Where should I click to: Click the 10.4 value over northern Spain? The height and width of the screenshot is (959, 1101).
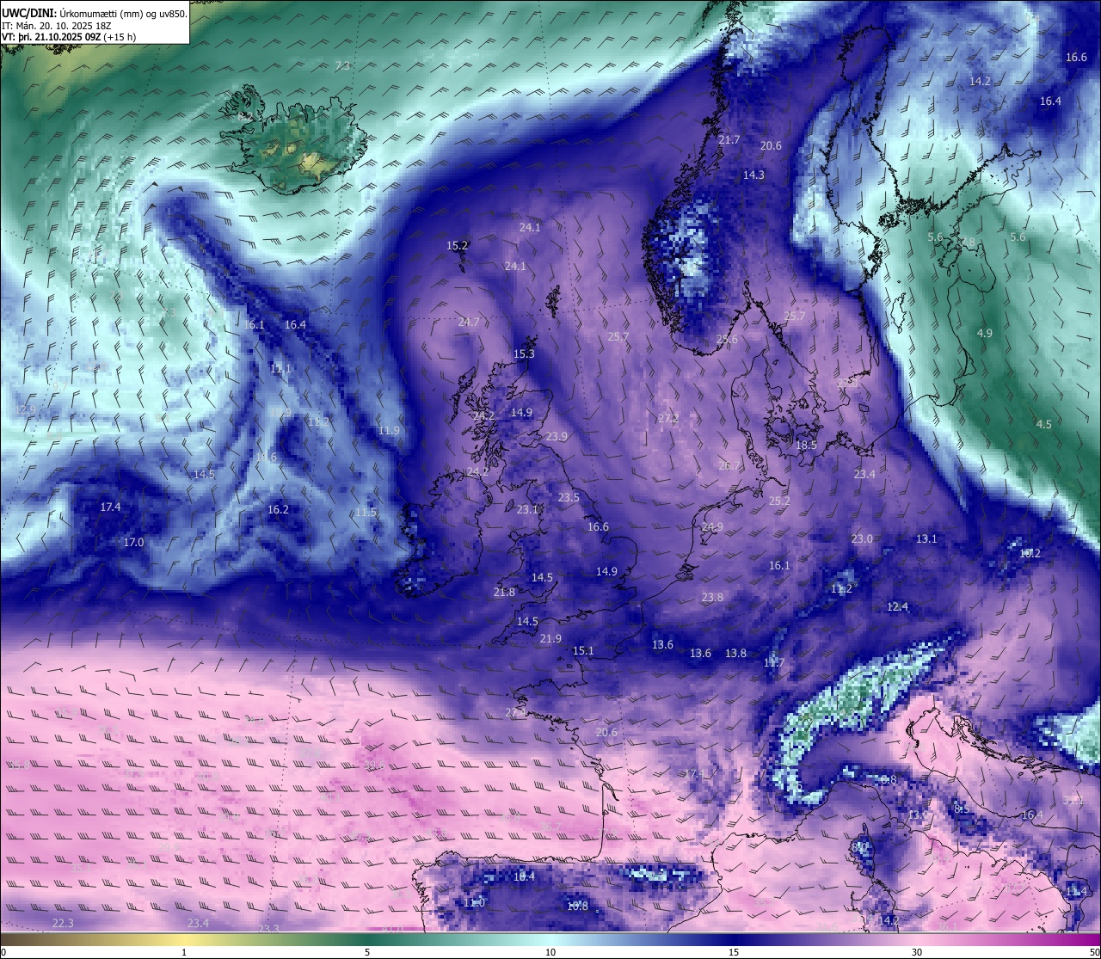click(x=524, y=876)
